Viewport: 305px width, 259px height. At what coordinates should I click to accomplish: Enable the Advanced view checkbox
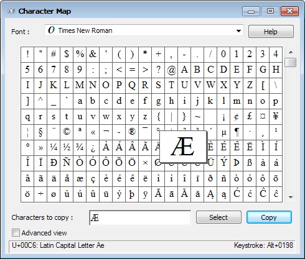pos(16,233)
